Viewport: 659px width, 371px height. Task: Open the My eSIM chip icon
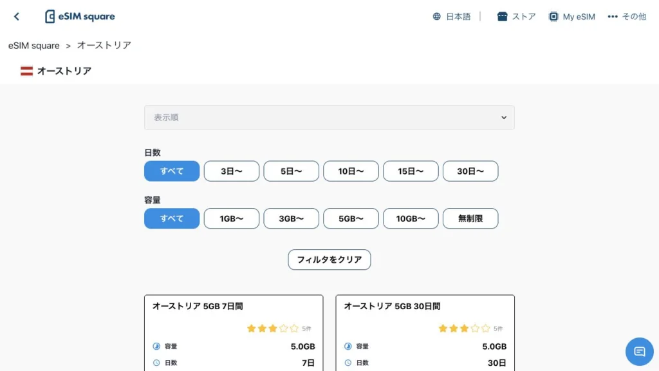[553, 16]
